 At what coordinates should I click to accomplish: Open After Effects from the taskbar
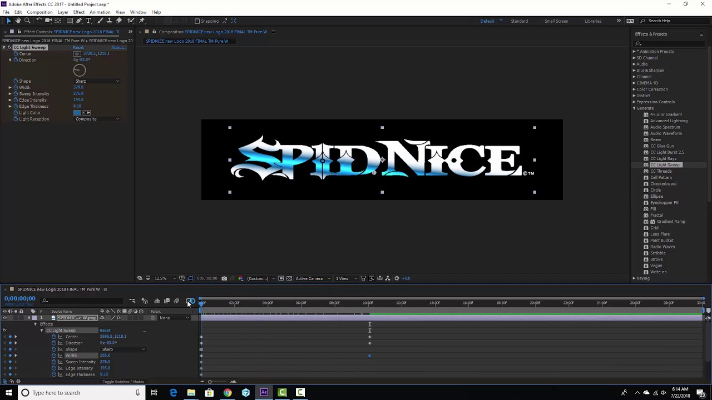click(x=264, y=393)
